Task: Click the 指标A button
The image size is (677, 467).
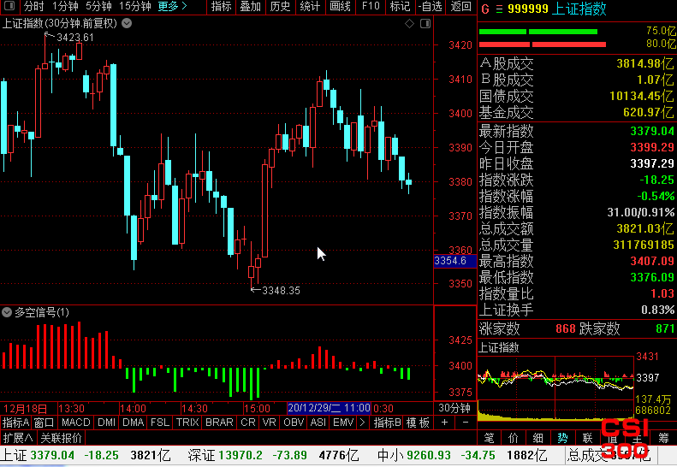Action: click(x=15, y=423)
